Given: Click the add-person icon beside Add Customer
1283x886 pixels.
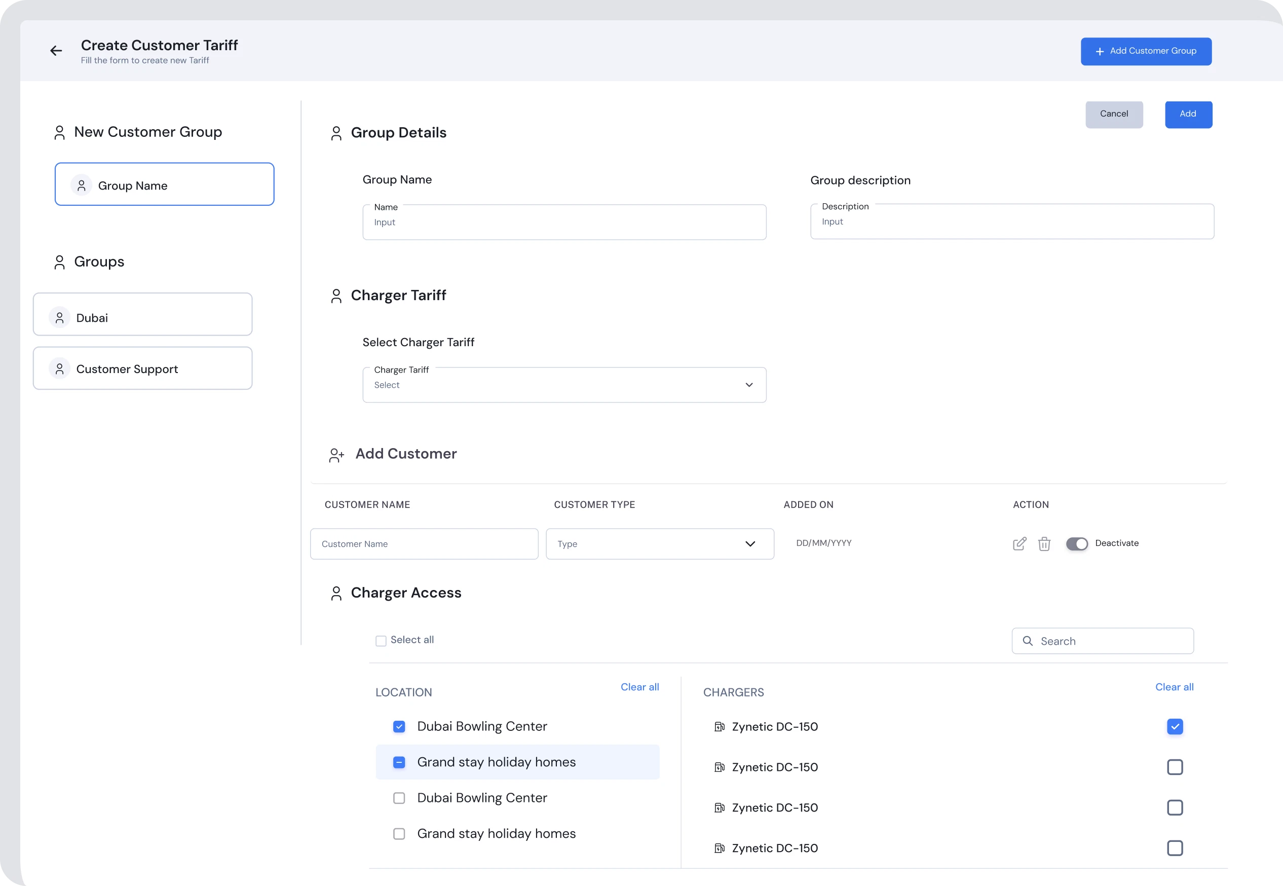Looking at the screenshot, I should (x=336, y=455).
